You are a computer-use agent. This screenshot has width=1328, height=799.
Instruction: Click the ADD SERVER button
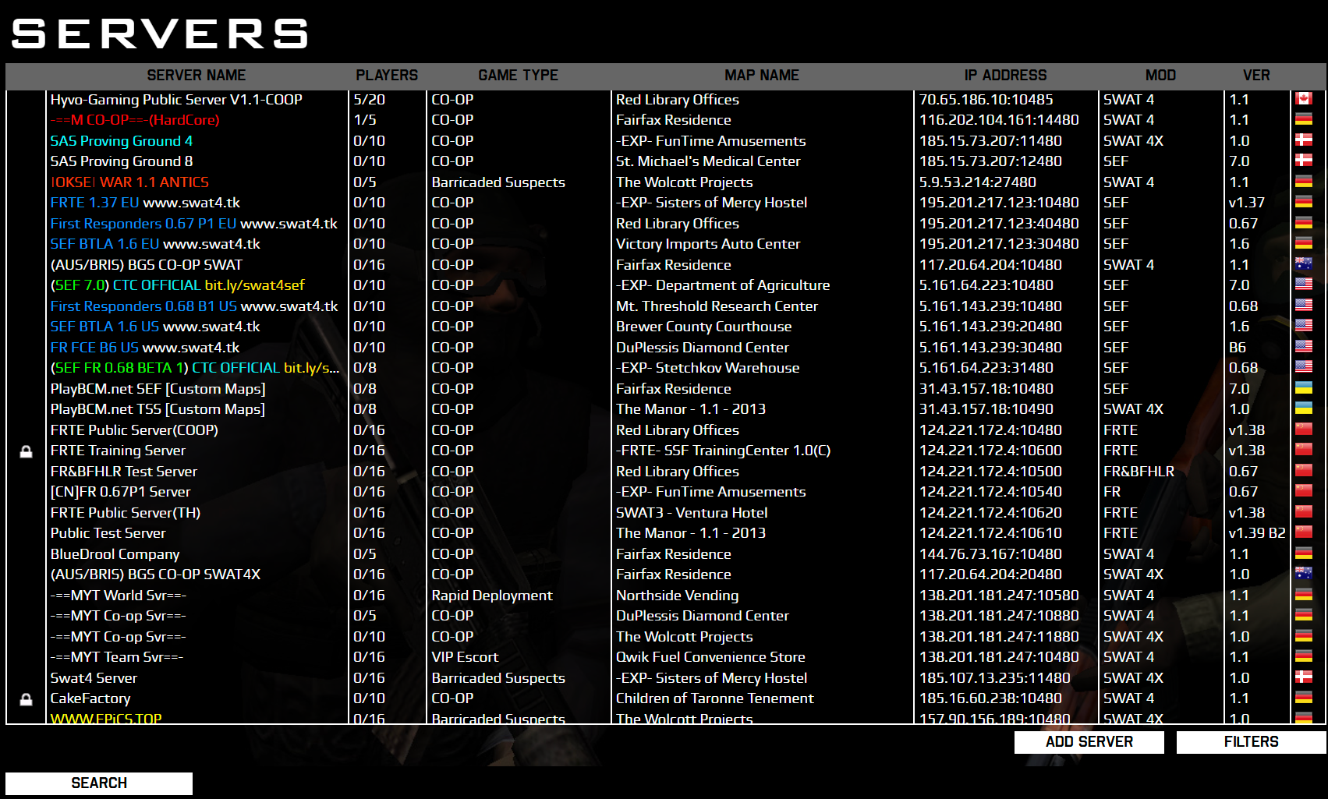pyautogui.click(x=1089, y=741)
